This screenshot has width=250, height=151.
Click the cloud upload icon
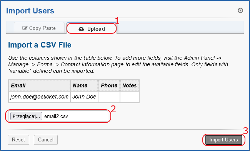point(81,29)
